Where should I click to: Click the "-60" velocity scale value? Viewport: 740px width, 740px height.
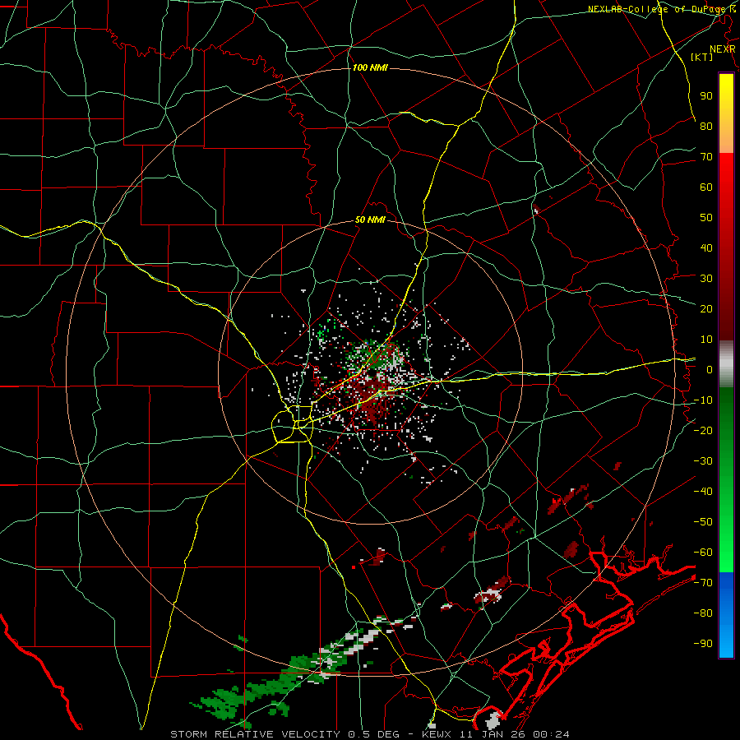tap(703, 553)
